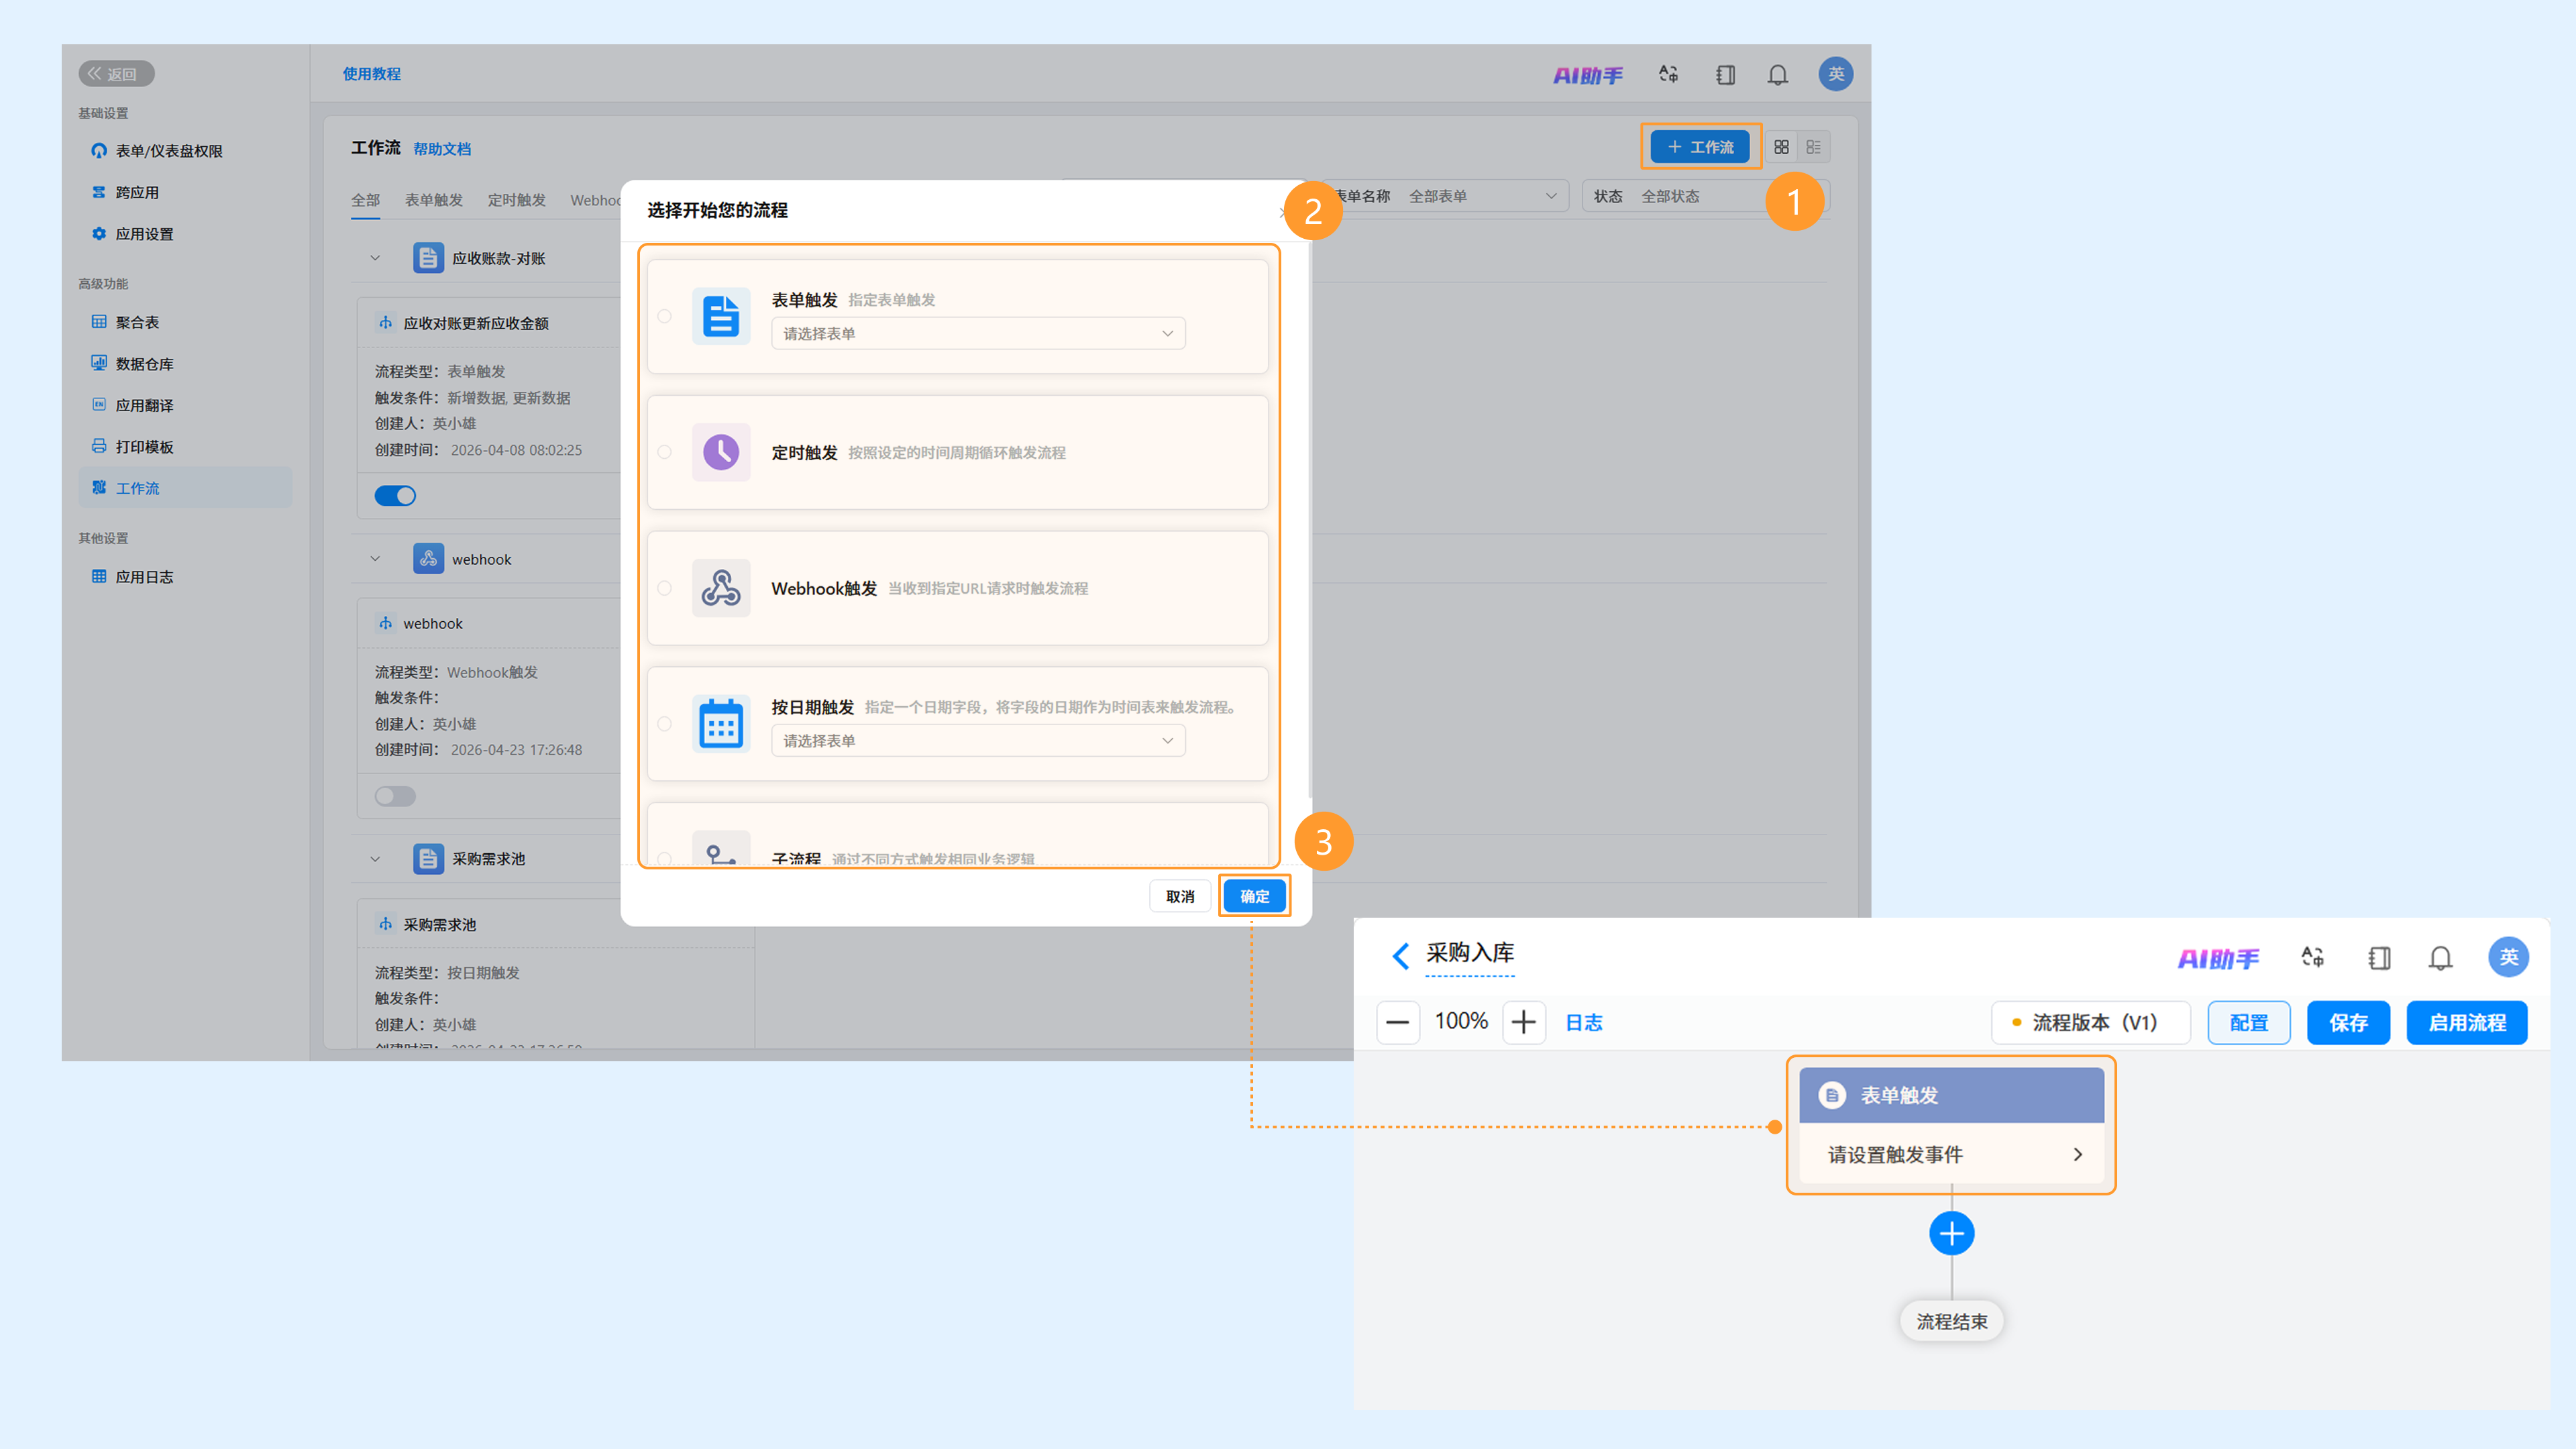Screen dimensions: 2576x1449
Task: Zoom in the flow canvas with plus
Action: point(1523,1022)
